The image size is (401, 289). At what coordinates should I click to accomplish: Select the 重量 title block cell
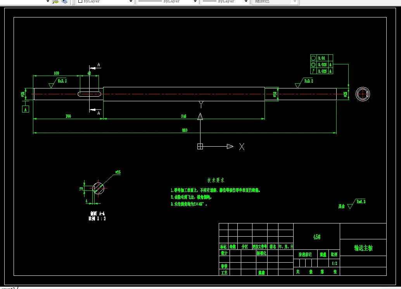click(x=323, y=254)
